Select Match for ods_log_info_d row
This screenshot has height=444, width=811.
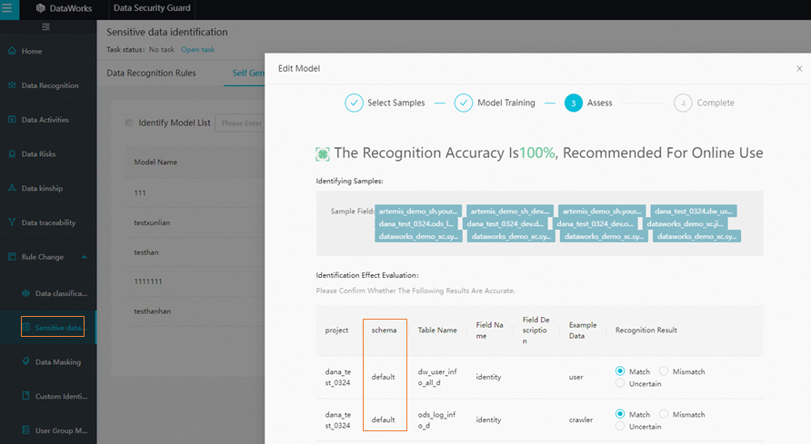pyautogui.click(x=620, y=413)
